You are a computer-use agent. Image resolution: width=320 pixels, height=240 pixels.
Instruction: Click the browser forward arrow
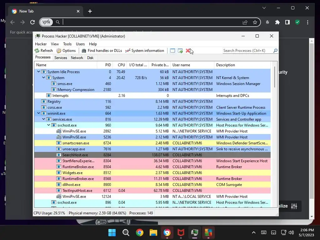22,22
